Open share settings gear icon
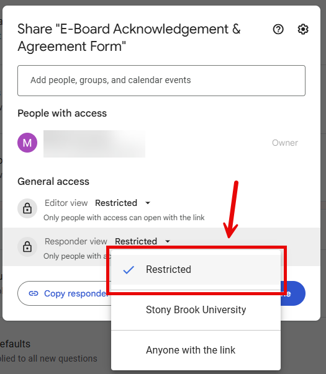Image resolution: width=326 pixels, height=374 pixels. [x=303, y=29]
